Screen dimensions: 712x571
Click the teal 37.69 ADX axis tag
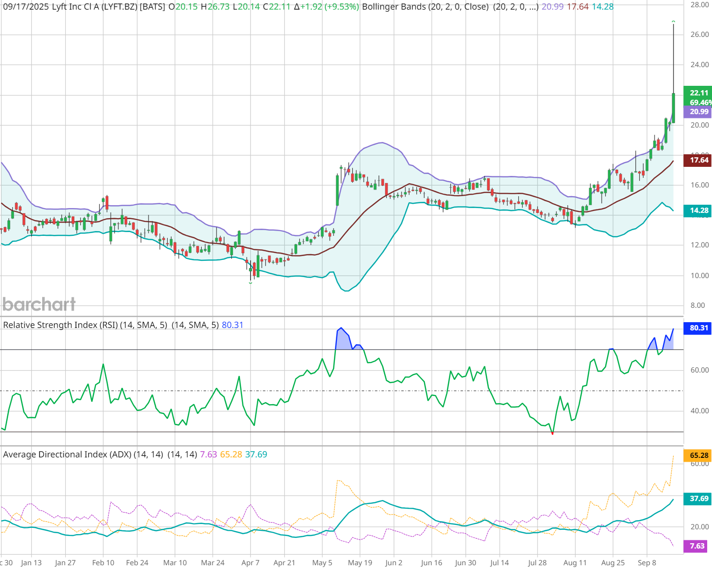[x=699, y=499]
